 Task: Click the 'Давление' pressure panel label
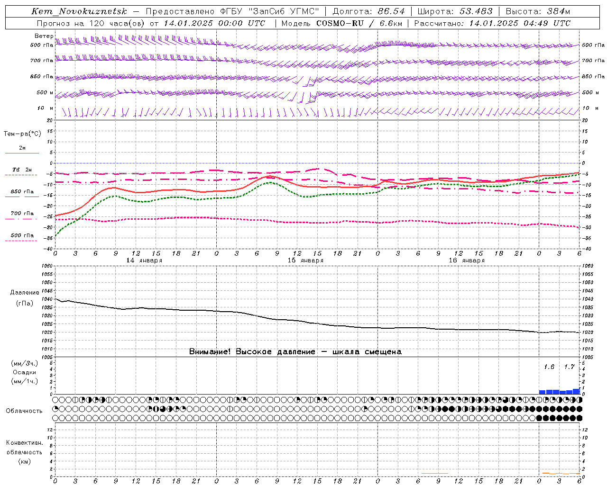coord(25,293)
